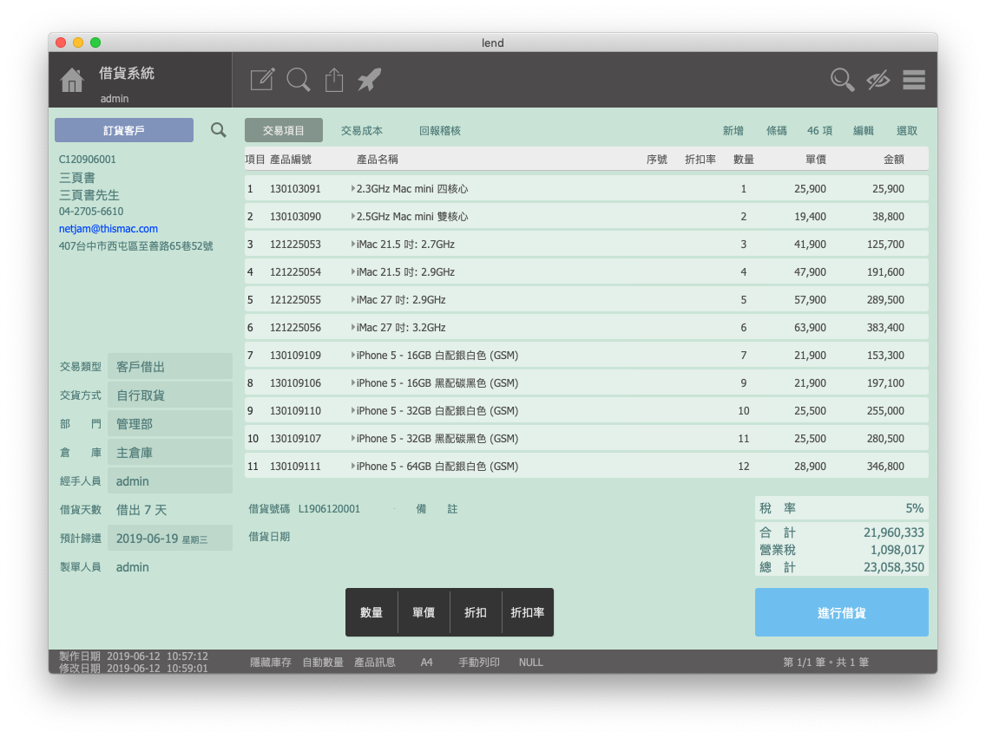This screenshot has width=986, height=738.
Task: Expand the iMac 21.5 吋: 2.7GHz row triangle
Action: (352, 244)
